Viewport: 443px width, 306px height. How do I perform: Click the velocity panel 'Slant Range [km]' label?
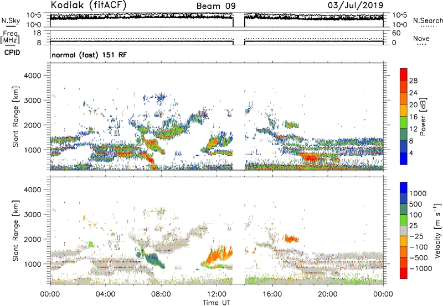click(16, 230)
